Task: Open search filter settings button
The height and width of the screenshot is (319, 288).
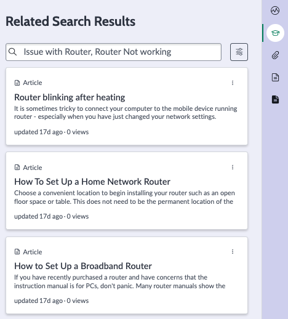Action: (239, 52)
